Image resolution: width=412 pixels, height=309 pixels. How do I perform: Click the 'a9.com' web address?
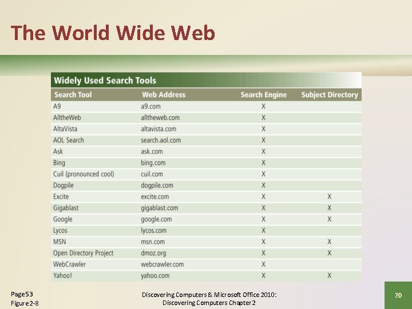pyautogui.click(x=150, y=106)
